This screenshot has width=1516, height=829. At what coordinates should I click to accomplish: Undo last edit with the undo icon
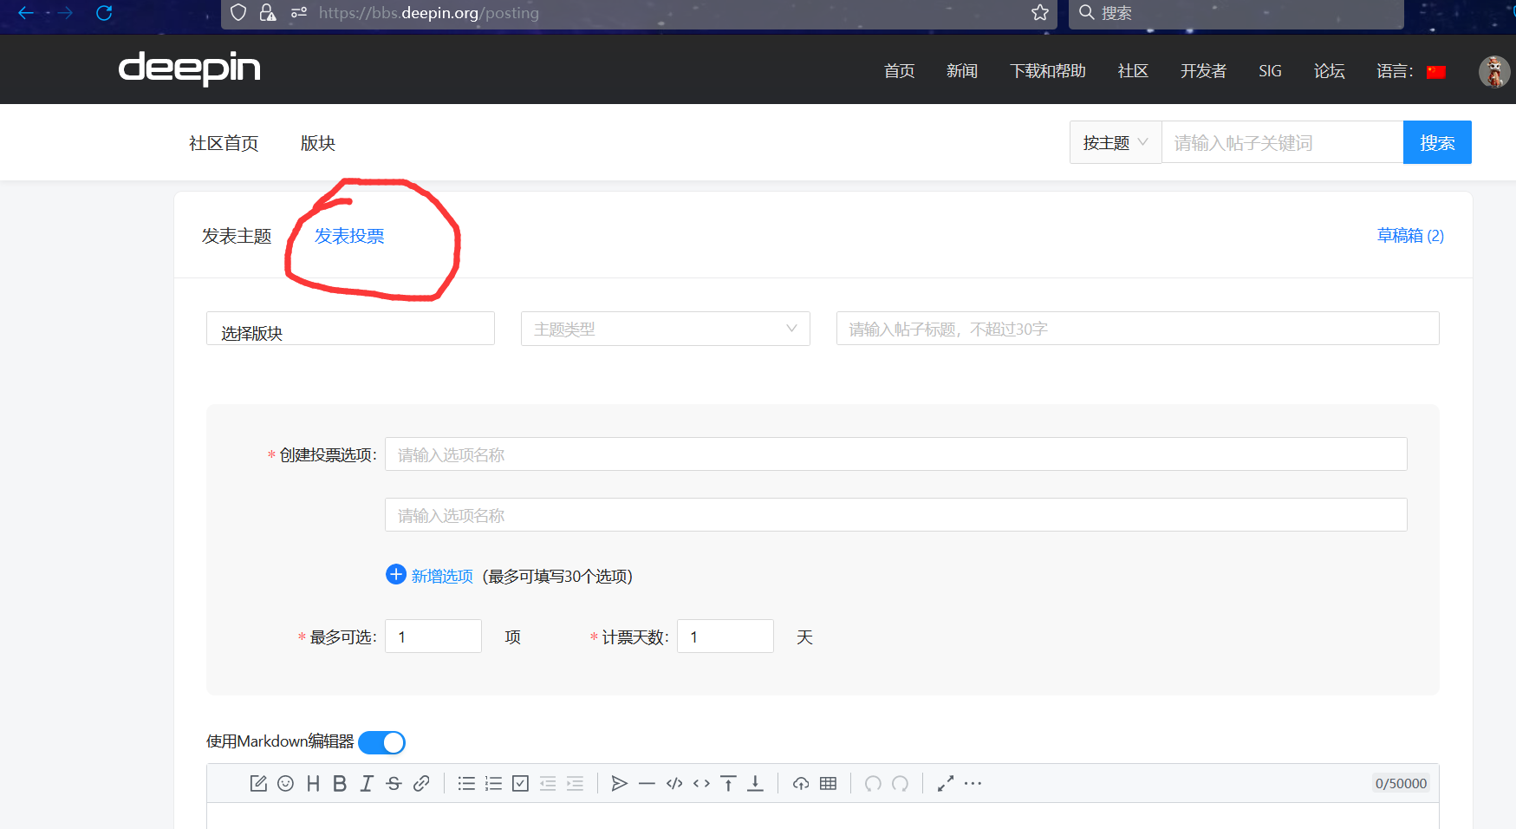pos(873,783)
